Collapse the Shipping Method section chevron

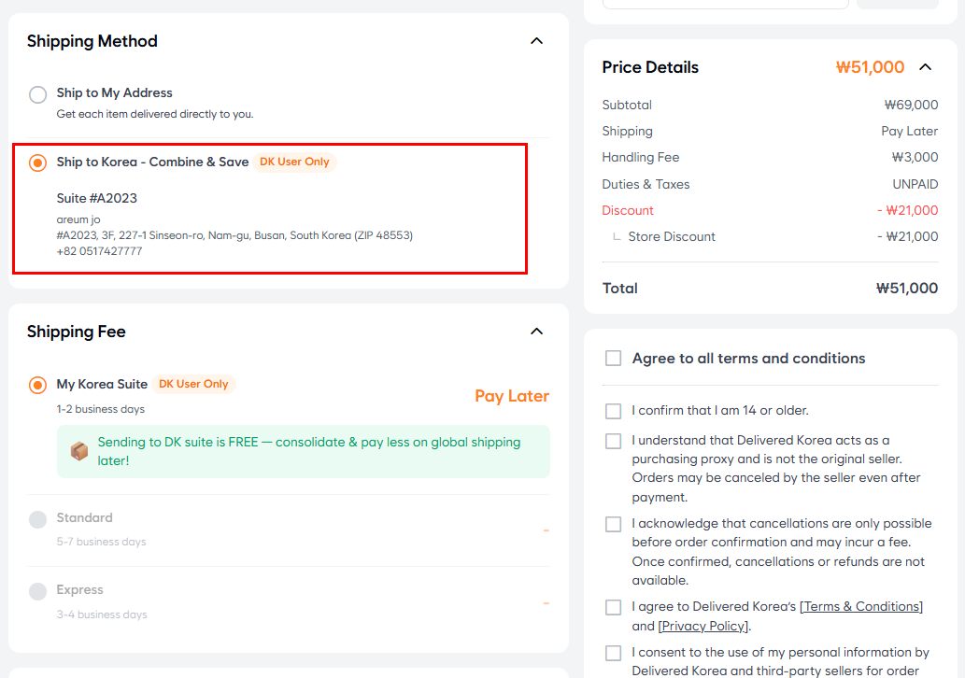(x=536, y=41)
